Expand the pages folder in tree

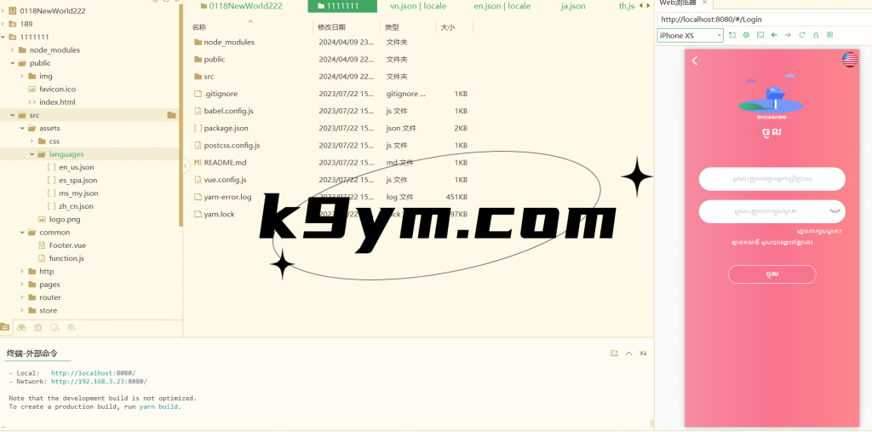(x=22, y=285)
